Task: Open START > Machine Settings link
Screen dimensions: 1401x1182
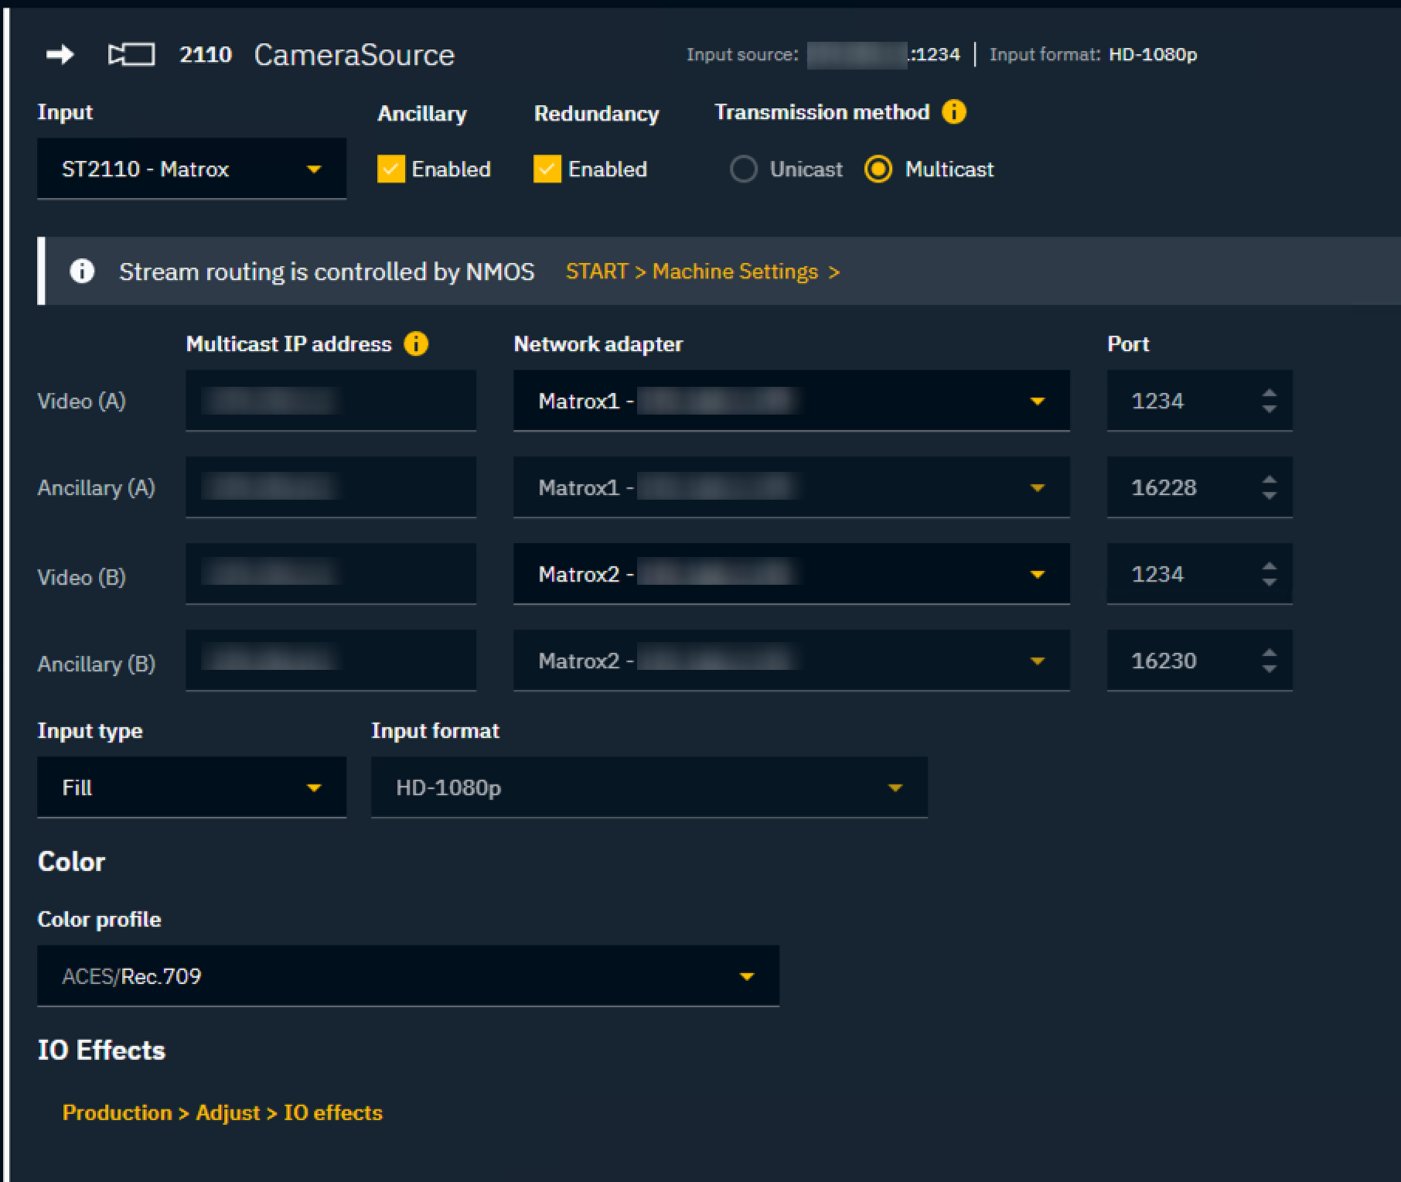Action: click(702, 272)
